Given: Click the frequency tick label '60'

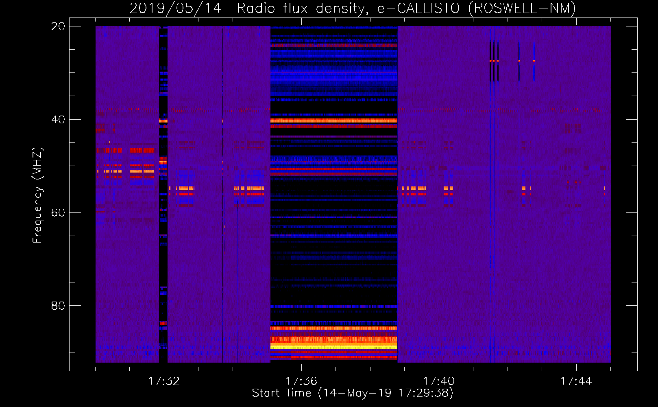Looking at the screenshot, I should pos(58,213).
